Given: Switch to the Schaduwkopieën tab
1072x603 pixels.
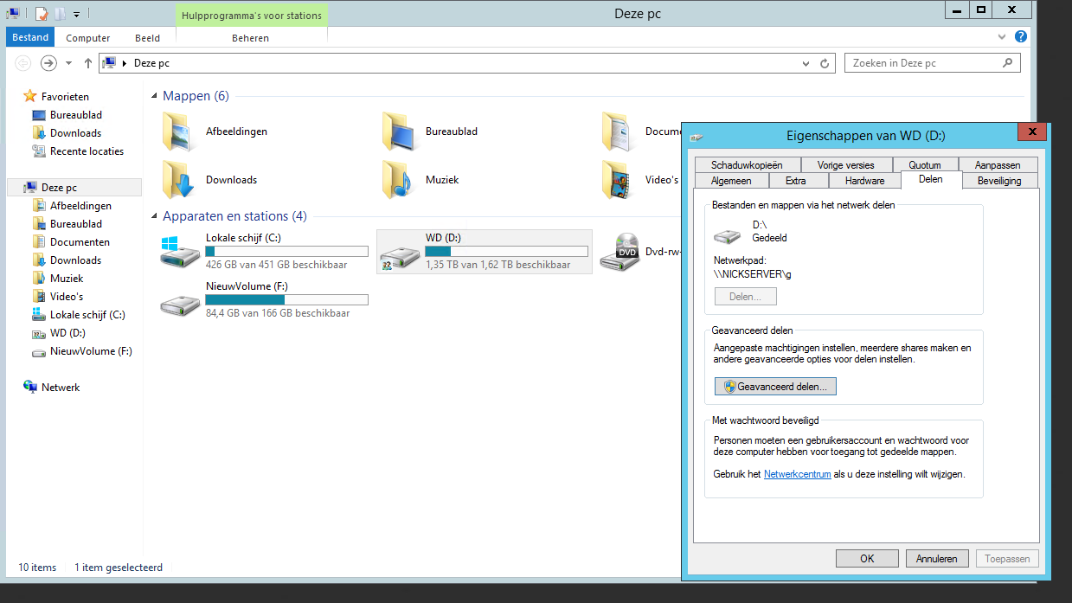Looking at the screenshot, I should (747, 164).
